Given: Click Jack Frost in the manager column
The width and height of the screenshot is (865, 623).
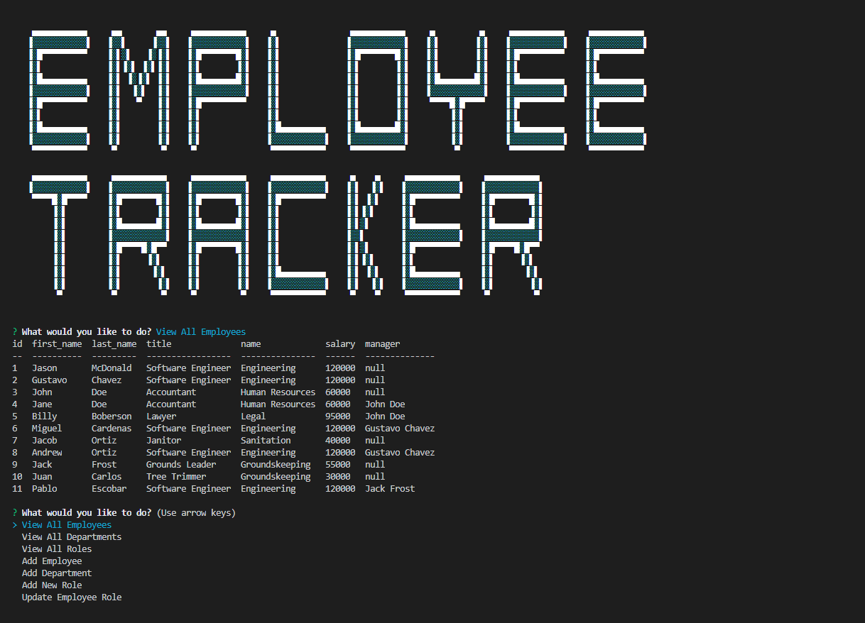Looking at the screenshot, I should [x=390, y=489].
